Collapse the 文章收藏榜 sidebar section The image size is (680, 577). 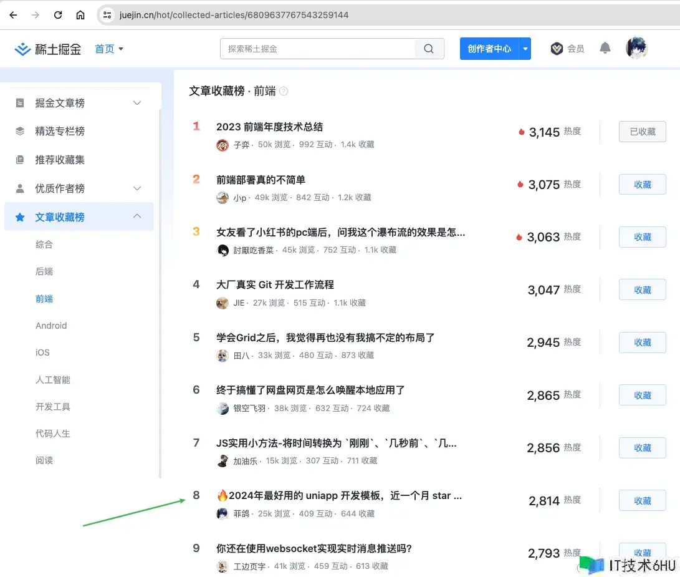point(137,216)
